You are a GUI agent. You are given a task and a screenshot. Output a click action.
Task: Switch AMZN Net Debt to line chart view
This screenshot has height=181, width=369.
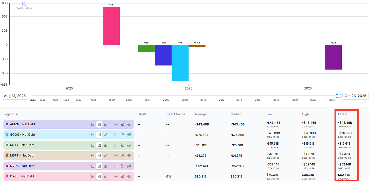(93, 124)
